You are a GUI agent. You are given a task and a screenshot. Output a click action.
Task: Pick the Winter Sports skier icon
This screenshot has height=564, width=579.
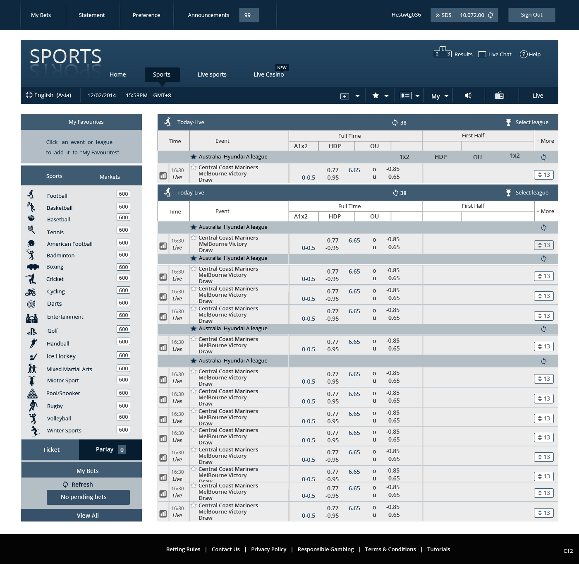36,431
